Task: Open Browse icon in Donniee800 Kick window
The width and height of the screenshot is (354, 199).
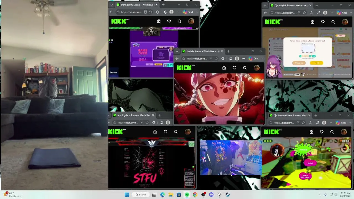Action: 159,21
